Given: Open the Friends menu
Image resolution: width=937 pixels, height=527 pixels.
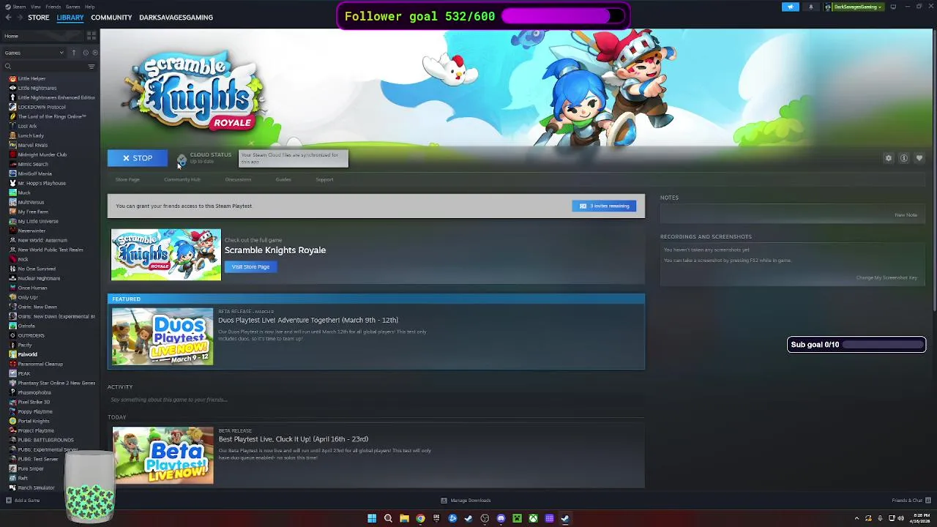Looking at the screenshot, I should [53, 7].
